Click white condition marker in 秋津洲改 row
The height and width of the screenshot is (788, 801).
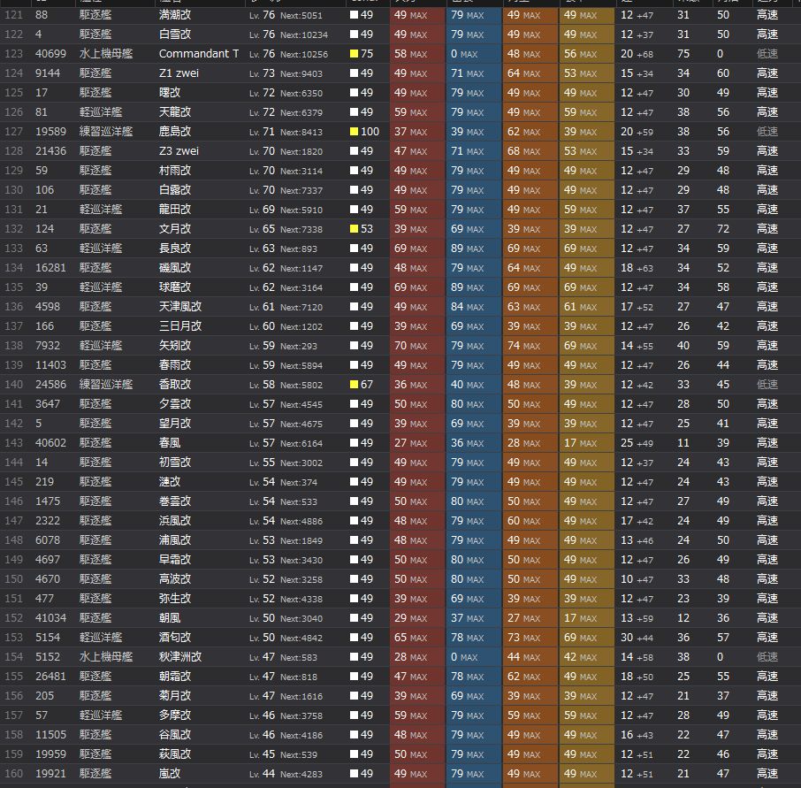[x=354, y=657]
